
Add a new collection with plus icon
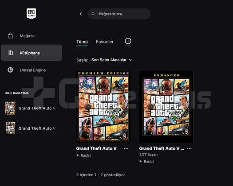tap(128, 41)
